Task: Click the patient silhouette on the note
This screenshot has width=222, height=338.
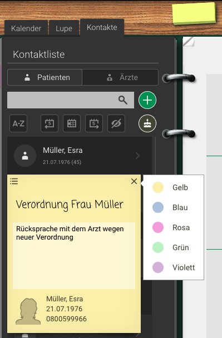Action: pos(28,311)
